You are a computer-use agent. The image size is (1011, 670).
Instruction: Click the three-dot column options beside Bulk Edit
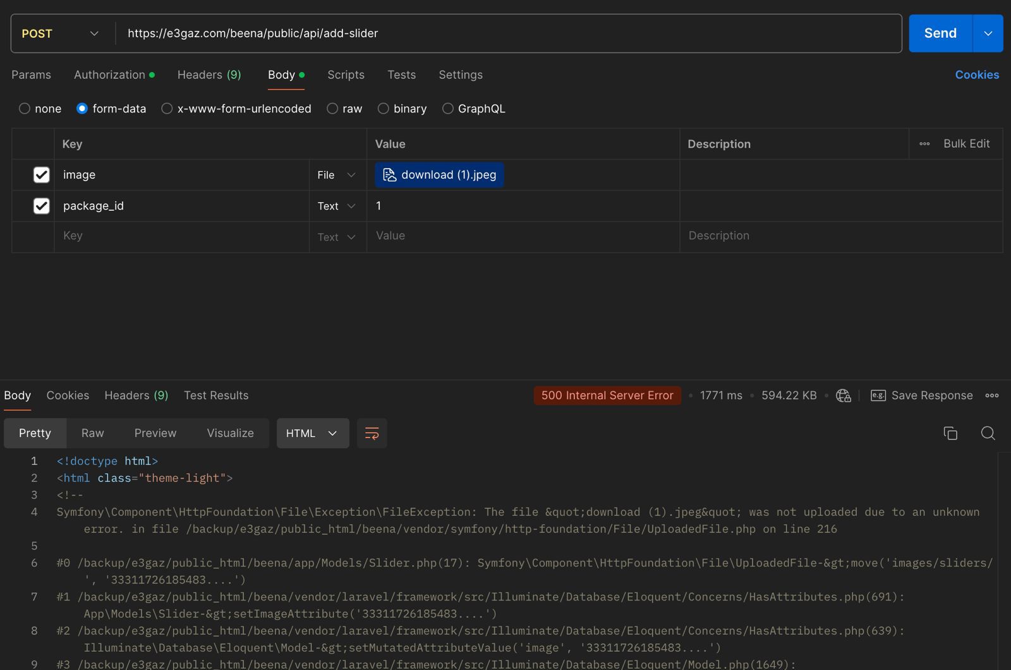[924, 144]
